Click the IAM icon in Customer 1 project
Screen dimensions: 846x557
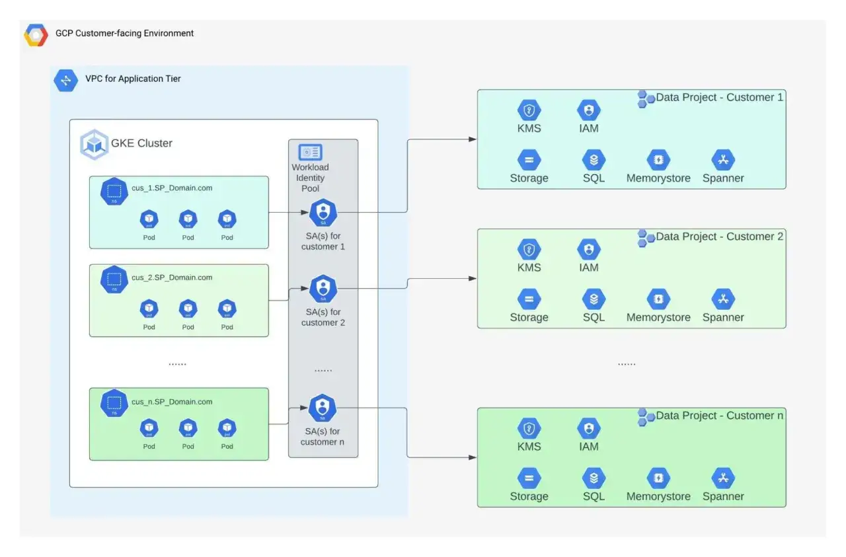pos(588,110)
